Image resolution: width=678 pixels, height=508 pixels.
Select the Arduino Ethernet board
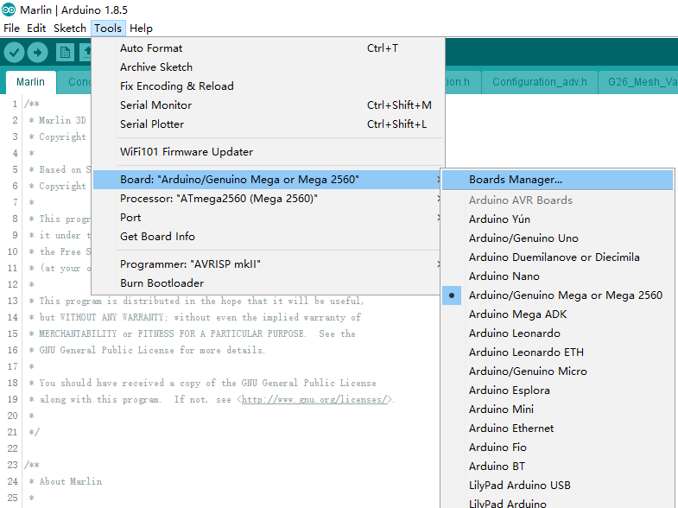[x=557, y=429]
